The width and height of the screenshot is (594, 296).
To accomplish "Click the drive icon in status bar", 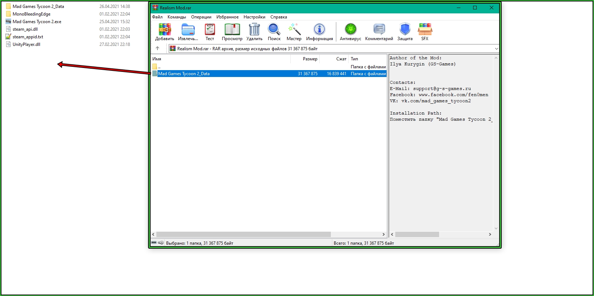I will tap(154, 243).
